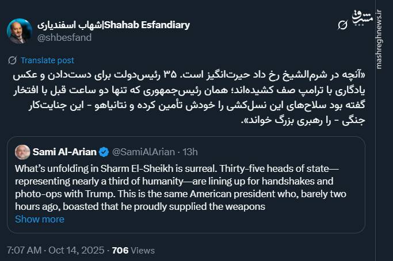Viewport: 393px width, 261px height.
Task: Expand quoted post with Show more
Action: click(39, 219)
